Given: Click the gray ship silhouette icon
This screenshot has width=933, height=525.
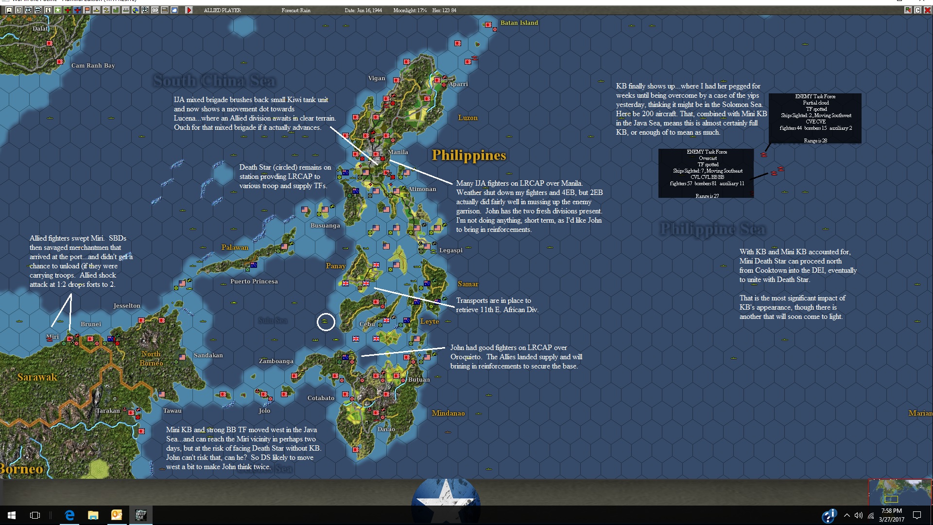Looking at the screenshot, I should click(x=126, y=10).
